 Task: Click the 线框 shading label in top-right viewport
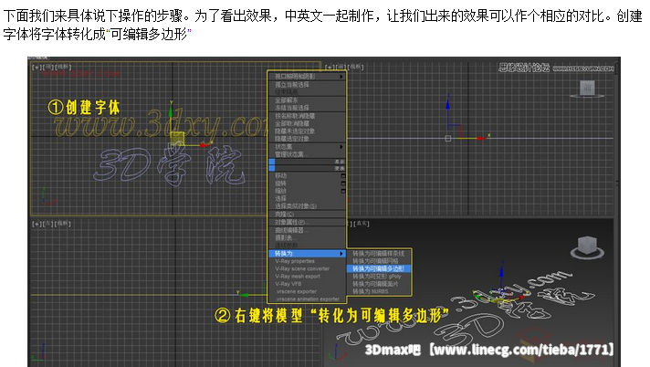point(356,68)
